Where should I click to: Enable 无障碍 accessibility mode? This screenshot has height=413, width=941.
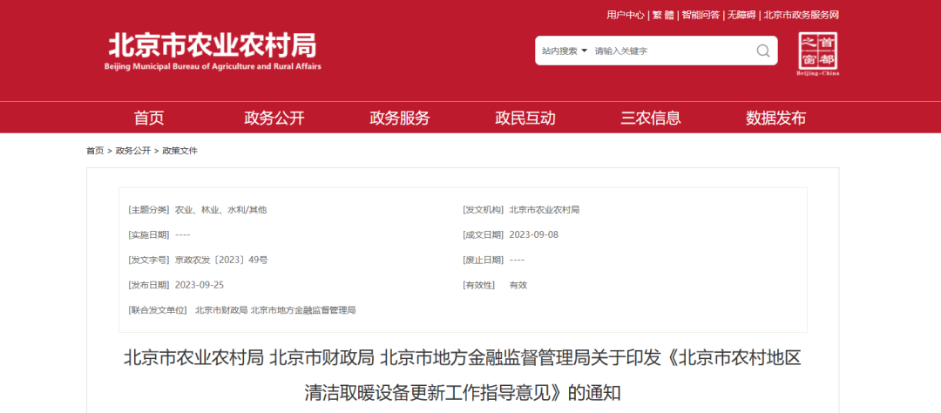click(742, 15)
